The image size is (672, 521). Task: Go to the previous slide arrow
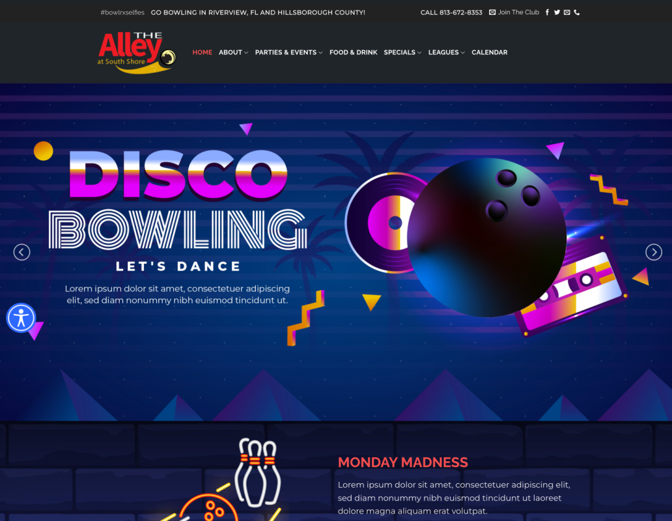22,252
